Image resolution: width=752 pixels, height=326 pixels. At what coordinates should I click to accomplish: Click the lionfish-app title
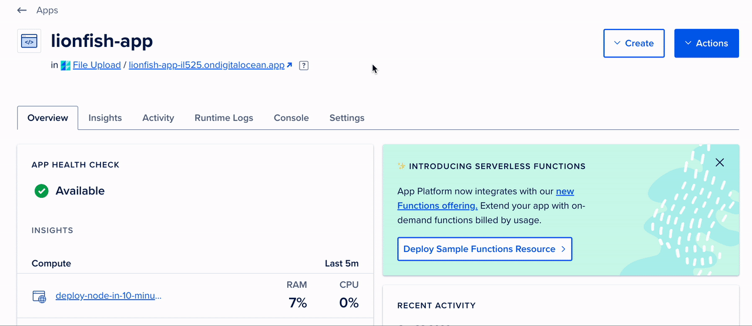(x=102, y=41)
